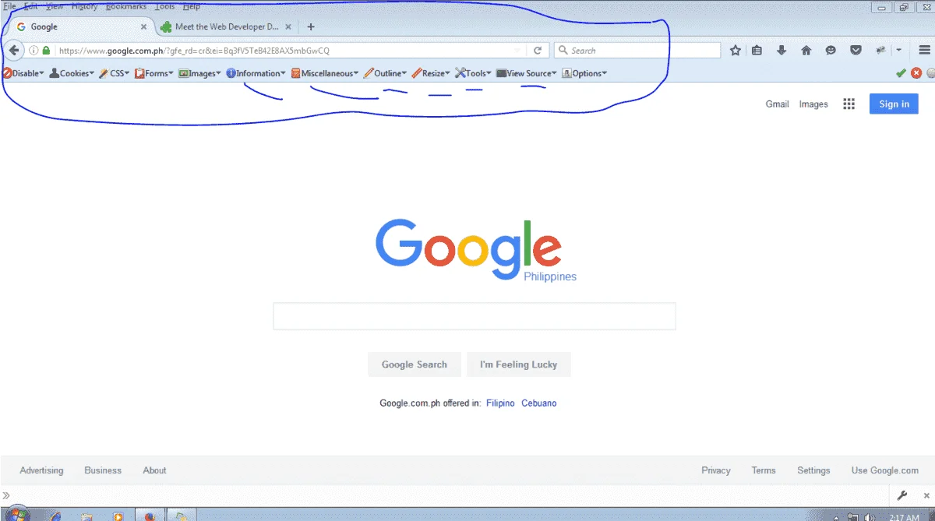
Task: Expand the Cookies toolbar dropdown
Action: 72,73
